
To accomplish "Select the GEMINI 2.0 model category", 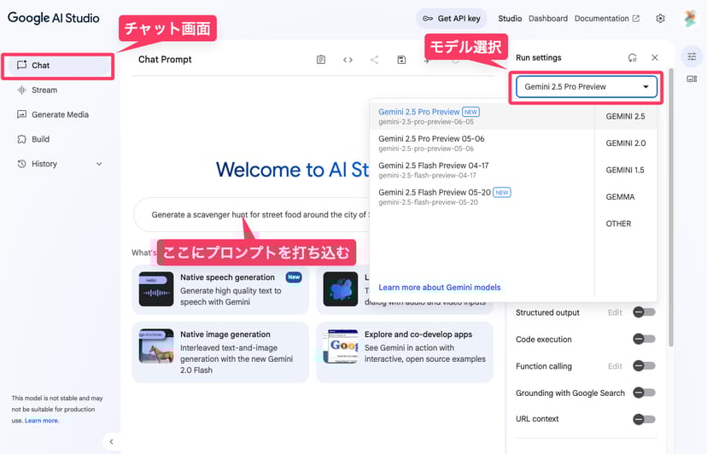I will (x=625, y=143).
